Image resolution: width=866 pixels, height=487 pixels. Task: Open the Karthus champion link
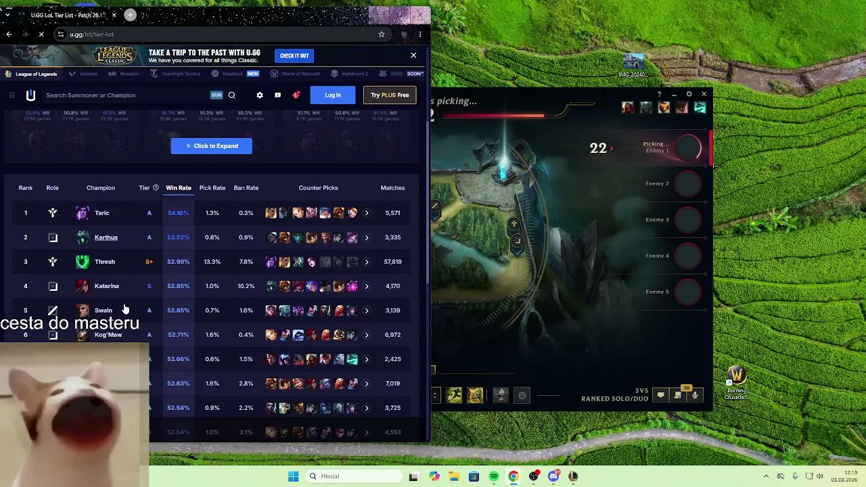106,237
